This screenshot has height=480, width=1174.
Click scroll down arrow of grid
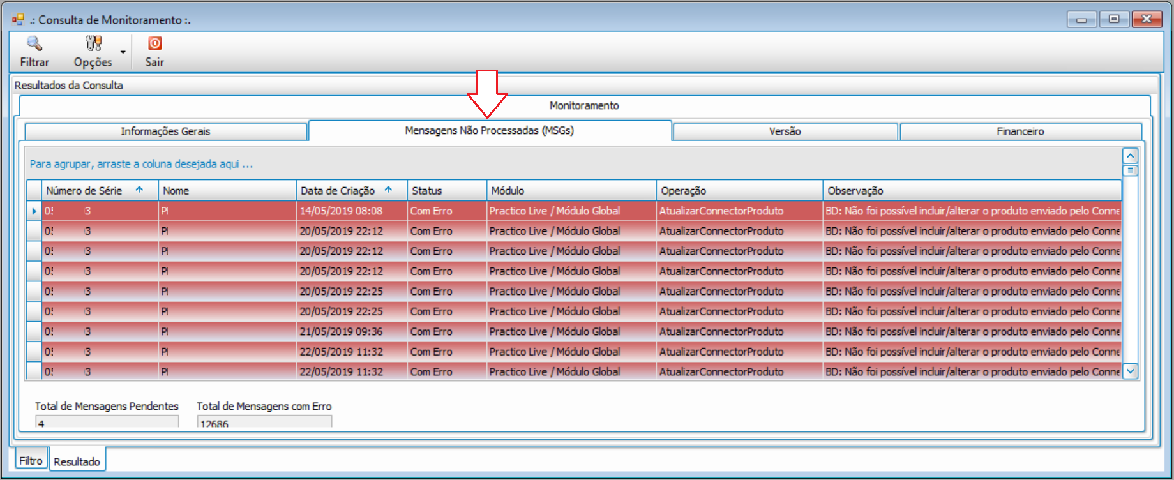(x=1130, y=371)
